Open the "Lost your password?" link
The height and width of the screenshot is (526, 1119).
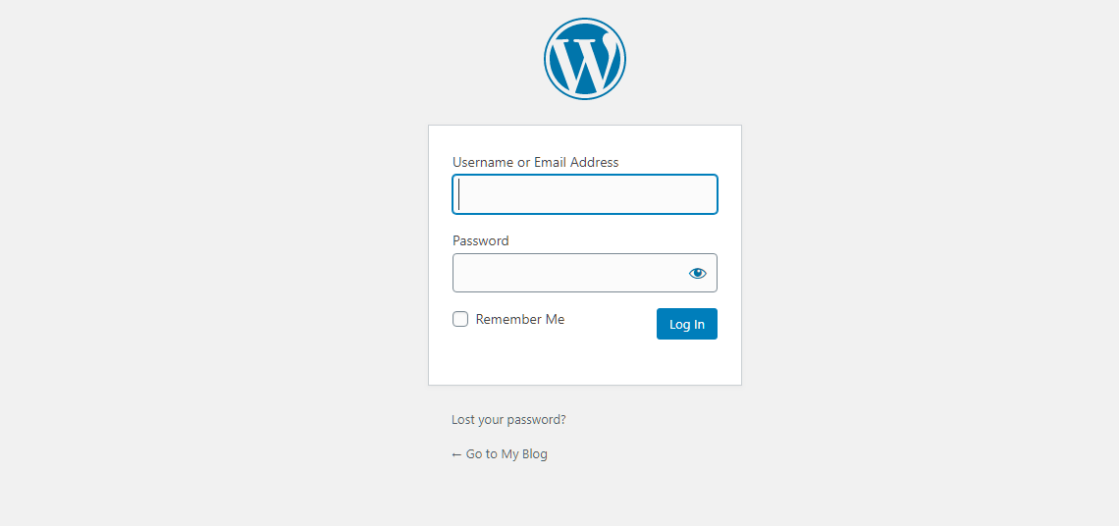(x=508, y=419)
